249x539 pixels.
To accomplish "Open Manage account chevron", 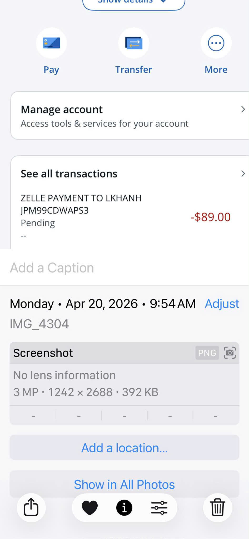I will (243, 109).
